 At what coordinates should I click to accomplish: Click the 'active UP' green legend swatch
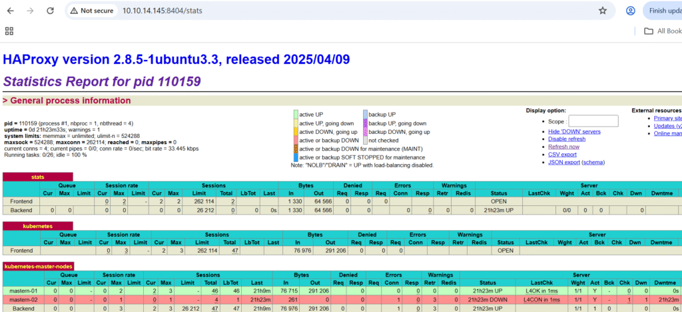pos(296,115)
